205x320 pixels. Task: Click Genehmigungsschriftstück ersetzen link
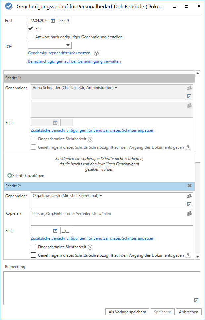[x=59, y=53]
